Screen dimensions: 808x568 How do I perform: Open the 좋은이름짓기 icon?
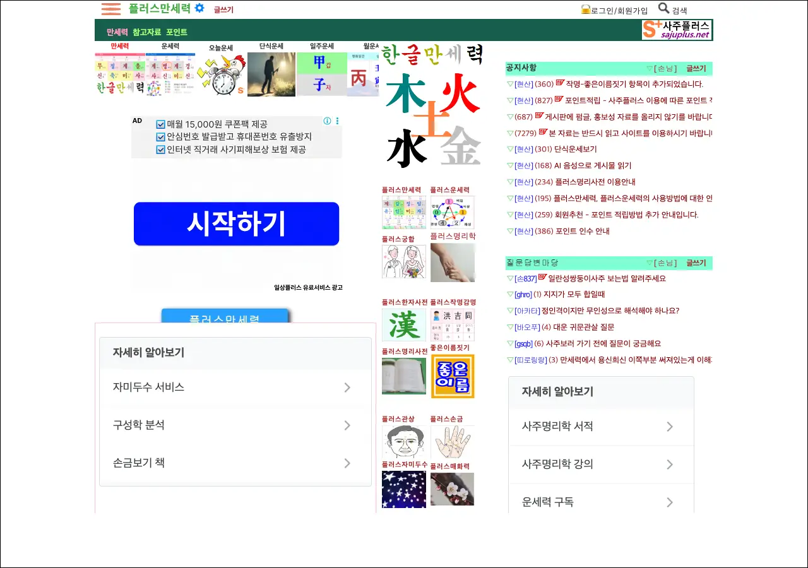[x=452, y=376]
